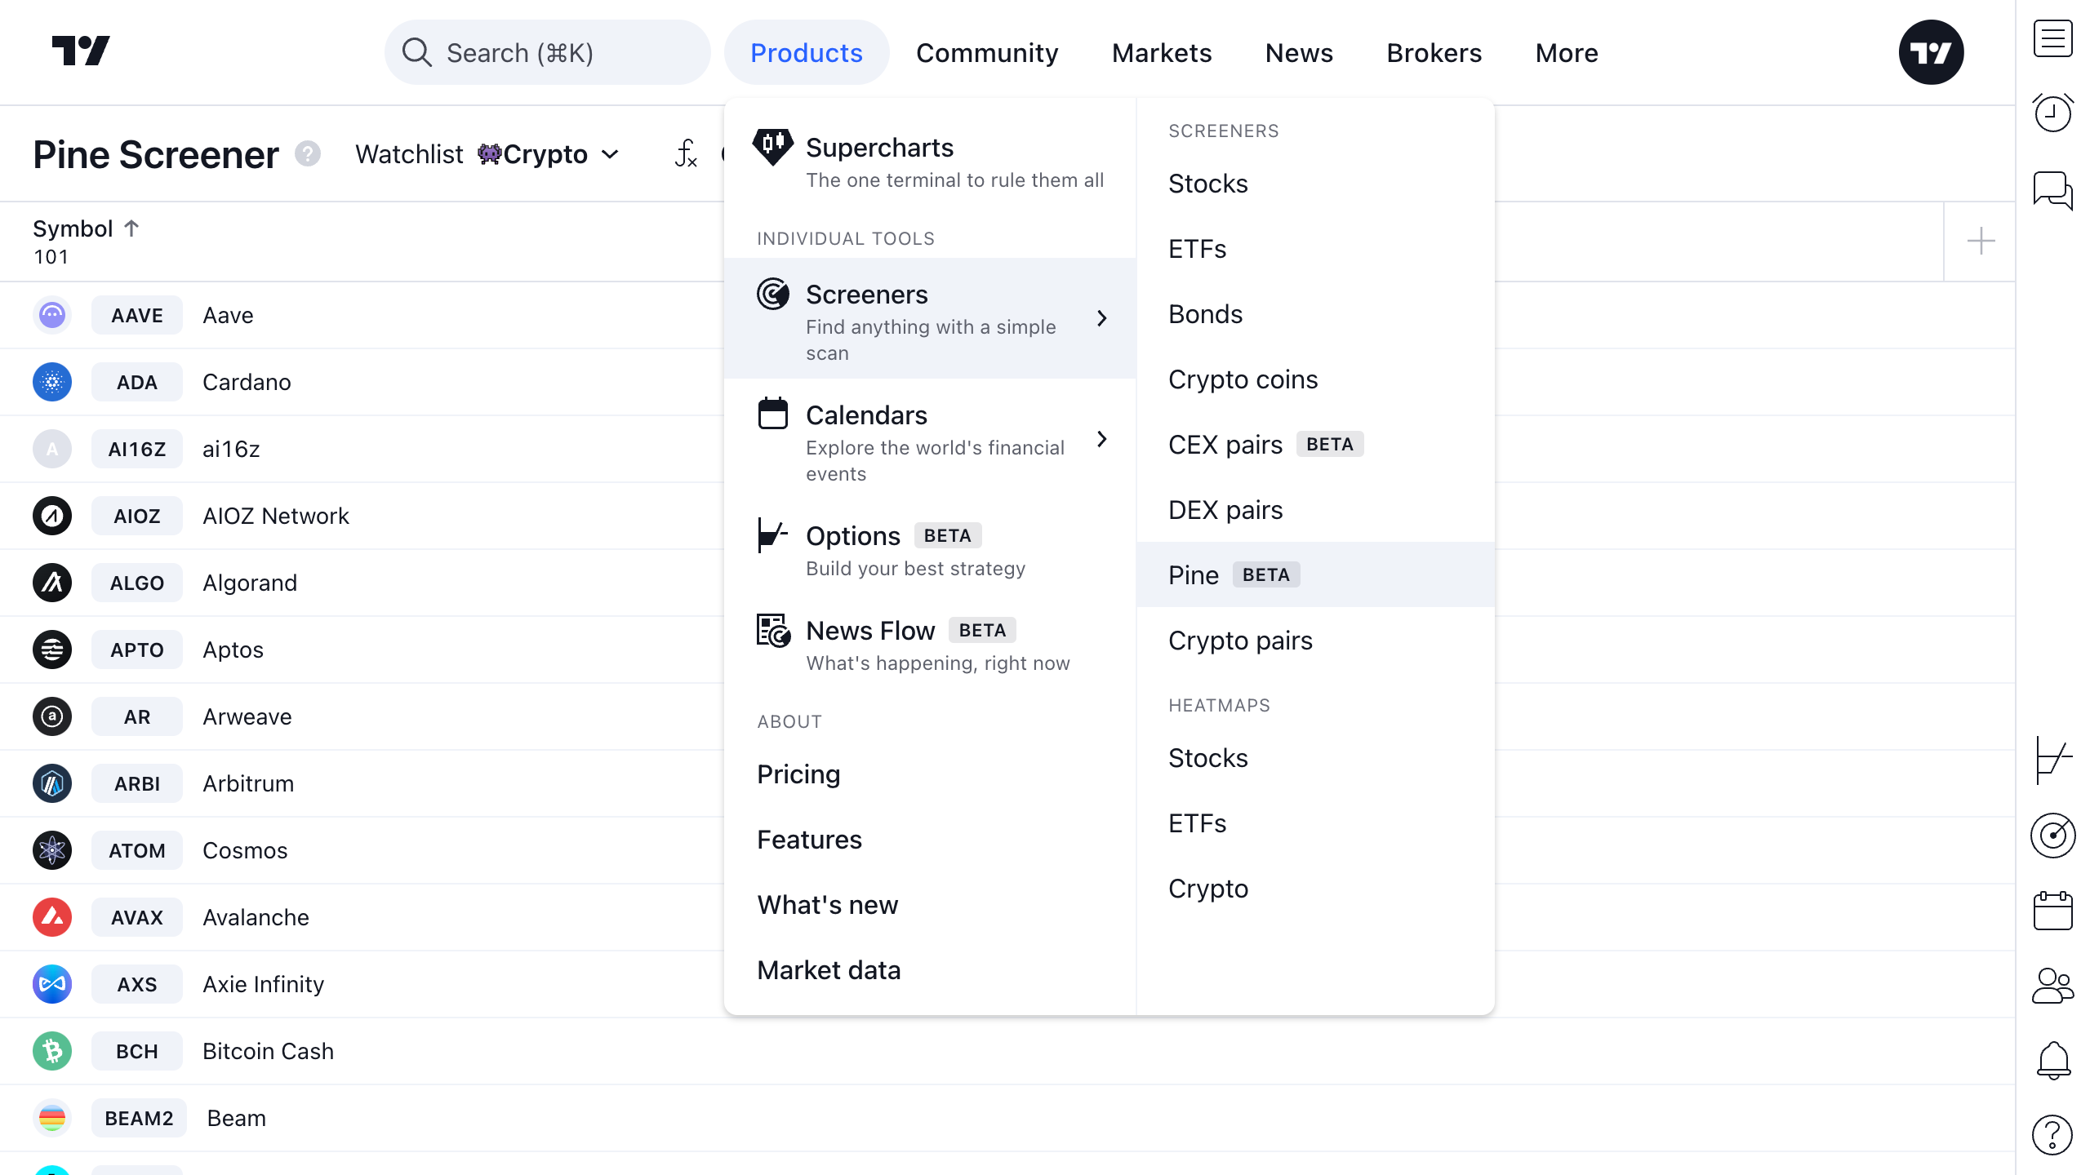Click the Pine Screener info question icon

pos(308,153)
